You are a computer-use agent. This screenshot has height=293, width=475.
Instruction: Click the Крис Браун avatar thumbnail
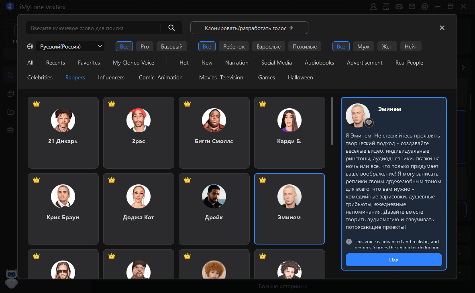click(63, 196)
